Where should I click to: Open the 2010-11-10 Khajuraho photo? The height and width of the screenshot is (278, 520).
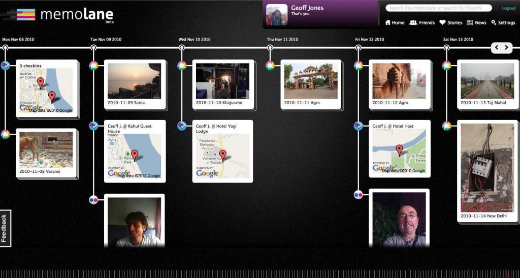[222, 81]
